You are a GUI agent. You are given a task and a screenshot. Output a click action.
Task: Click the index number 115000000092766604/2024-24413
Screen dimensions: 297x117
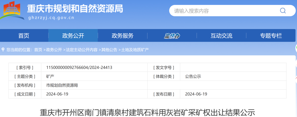click(x=79, y=67)
